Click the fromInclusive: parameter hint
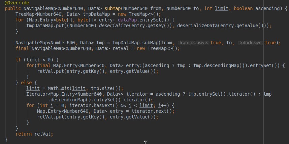Image resolution: width=289 pixels, height=144 pixels. point(194,43)
